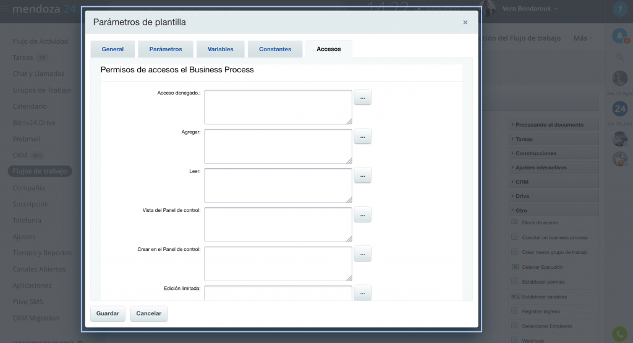Select Crear nuevo grupo de trabajo icon
The width and height of the screenshot is (633, 343).
(515, 252)
